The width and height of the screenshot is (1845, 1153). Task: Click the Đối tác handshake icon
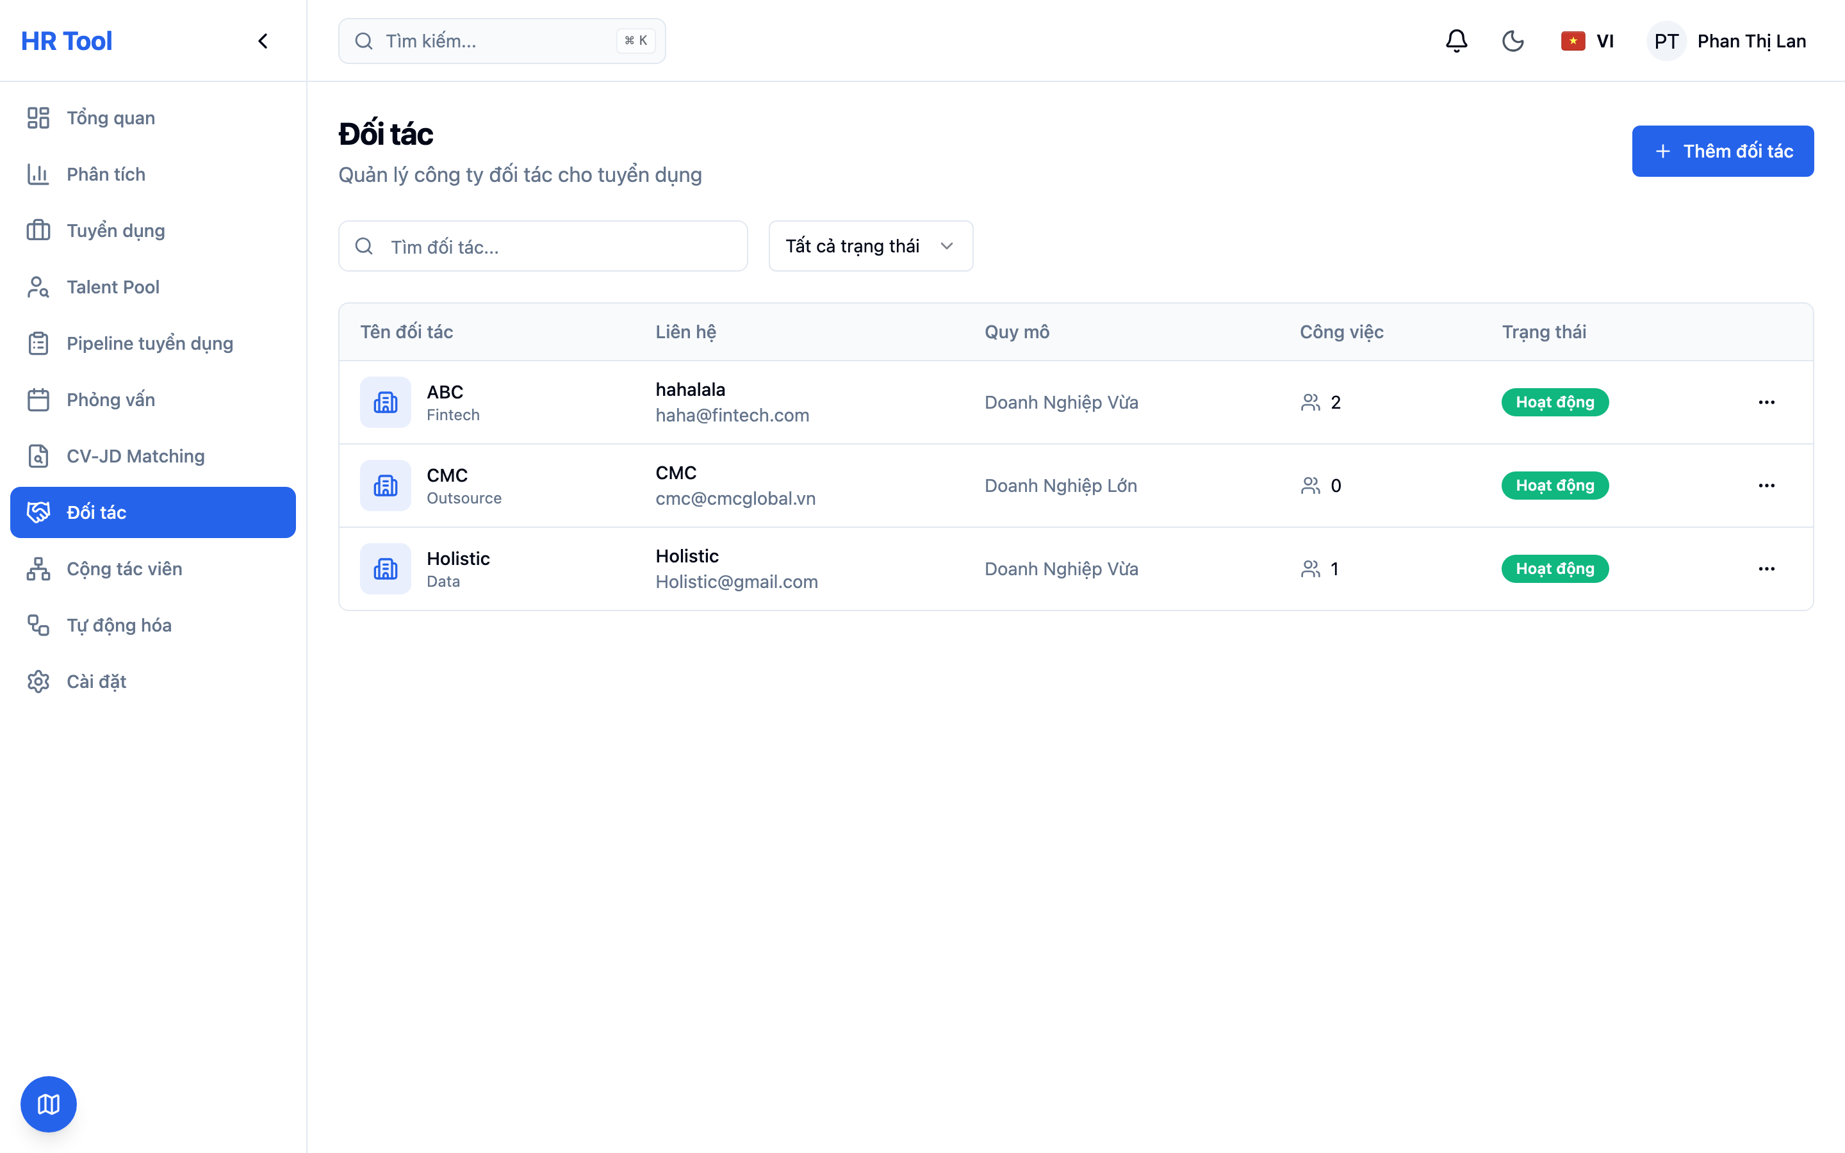coord(38,512)
